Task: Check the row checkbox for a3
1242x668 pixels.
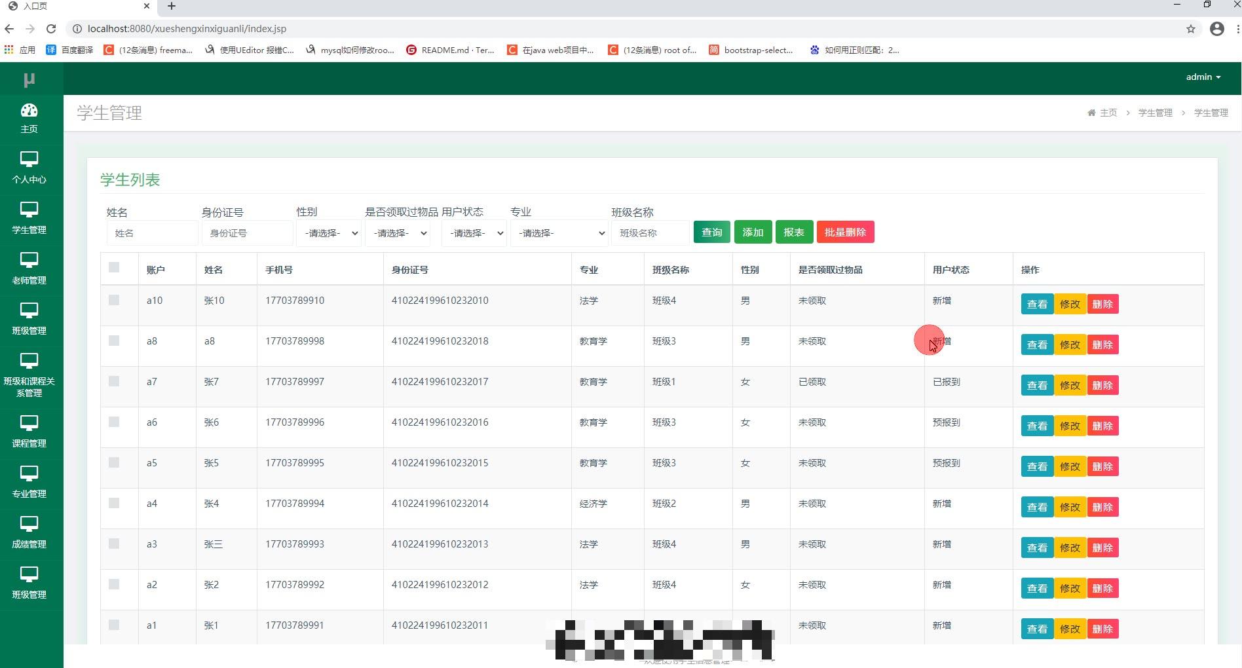Action: pos(114,544)
